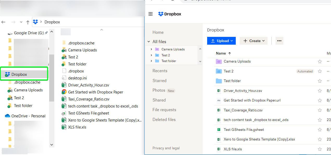Image resolution: width=331 pixels, height=155 pixels.
Task: Click the back arrow in File Explorer
Action: coord(3,22)
